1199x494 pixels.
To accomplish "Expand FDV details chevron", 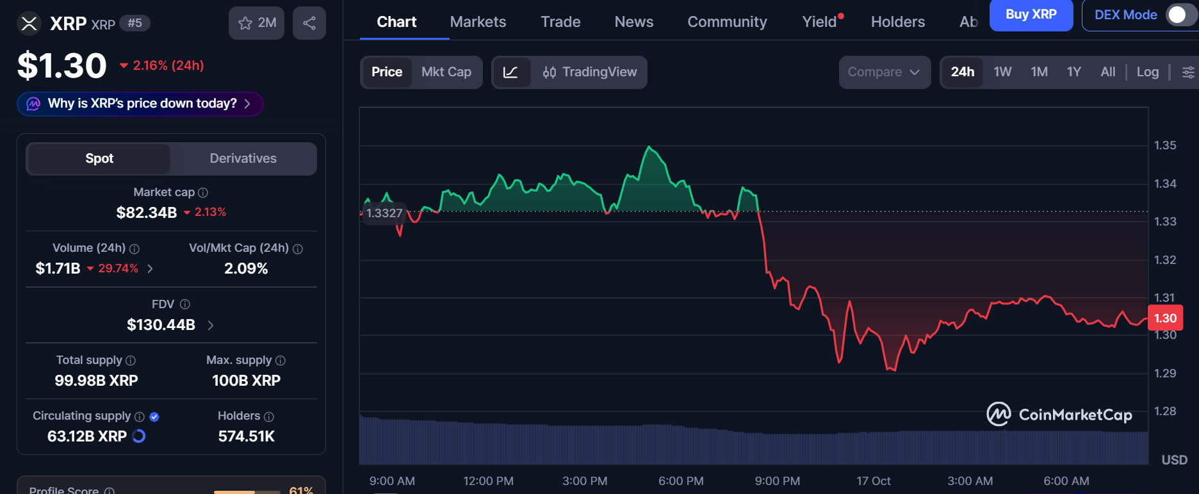I will click(211, 325).
